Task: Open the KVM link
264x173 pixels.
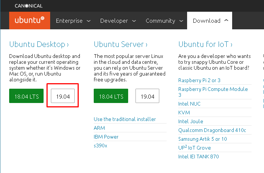Action: pos(184,113)
